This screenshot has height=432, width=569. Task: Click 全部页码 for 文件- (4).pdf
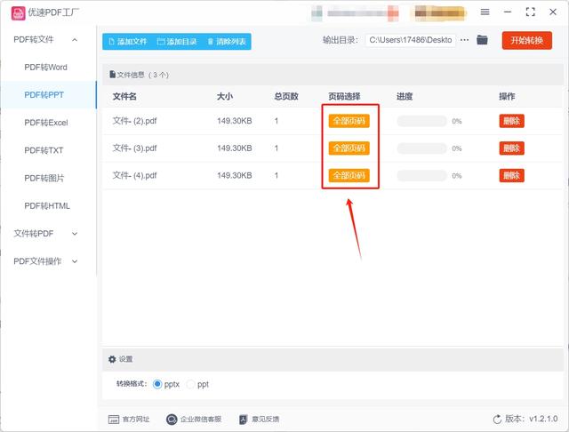point(349,176)
